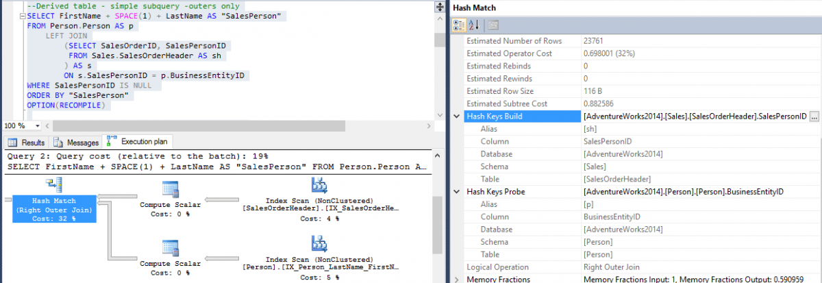Collapse the Hash Keys Probe property group

click(457, 192)
